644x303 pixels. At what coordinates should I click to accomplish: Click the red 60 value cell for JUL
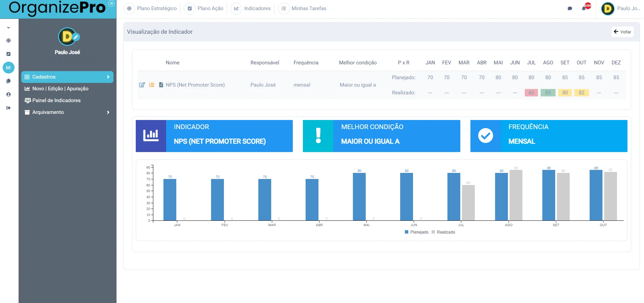click(531, 93)
